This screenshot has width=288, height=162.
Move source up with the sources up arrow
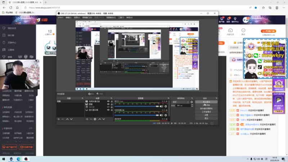pyautogui.click(x=100, y=119)
